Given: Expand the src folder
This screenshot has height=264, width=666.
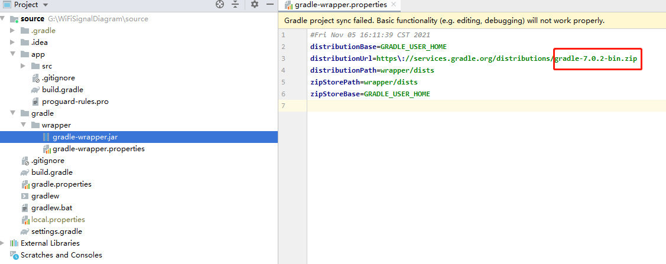Looking at the screenshot, I should [23, 66].
